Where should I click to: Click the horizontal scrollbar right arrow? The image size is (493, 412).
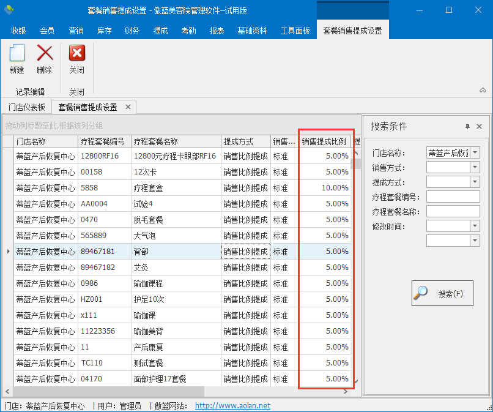[345, 392]
